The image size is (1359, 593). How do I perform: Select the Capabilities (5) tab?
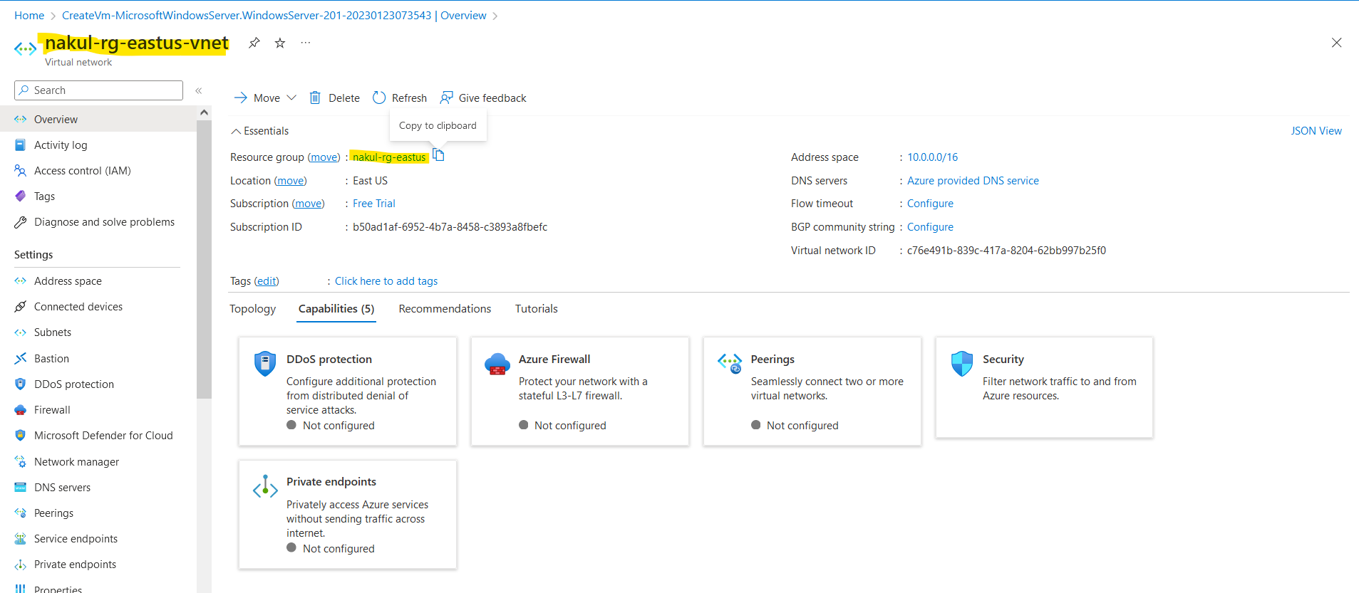coord(336,309)
